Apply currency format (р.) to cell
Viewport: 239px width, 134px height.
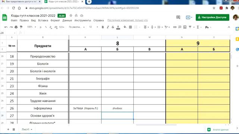point(41,27)
